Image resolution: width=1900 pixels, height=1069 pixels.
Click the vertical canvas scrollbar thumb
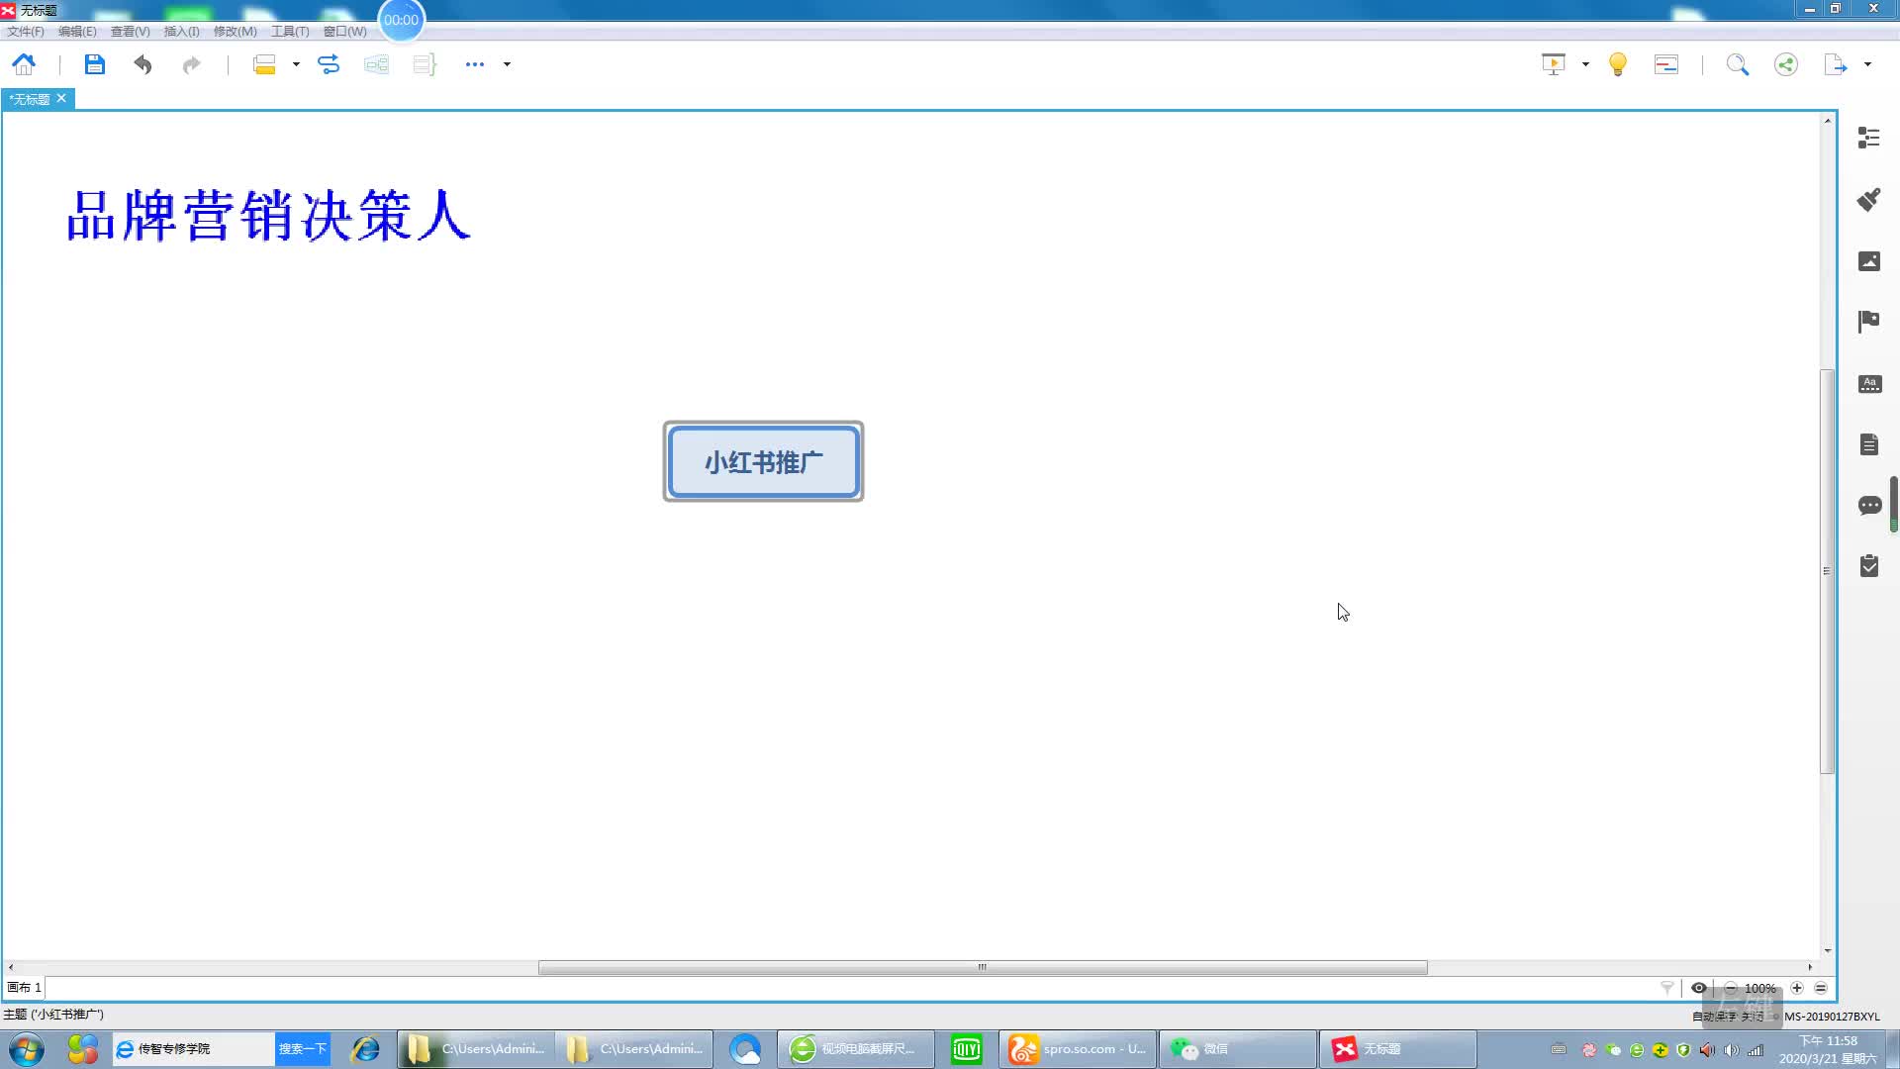pyautogui.click(x=1827, y=571)
